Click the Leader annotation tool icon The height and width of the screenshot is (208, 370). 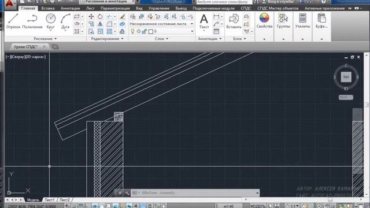tap(216, 24)
